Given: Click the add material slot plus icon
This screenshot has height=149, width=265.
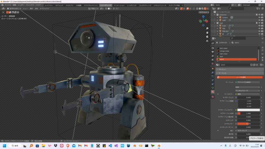Looking at the screenshot, I should click(x=262, y=48).
